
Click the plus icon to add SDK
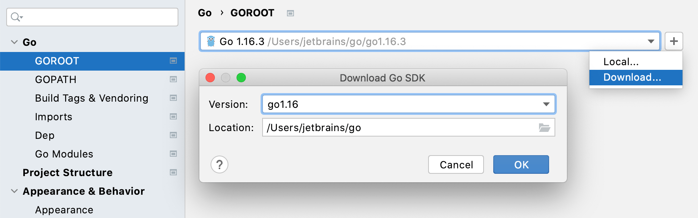pos(674,41)
